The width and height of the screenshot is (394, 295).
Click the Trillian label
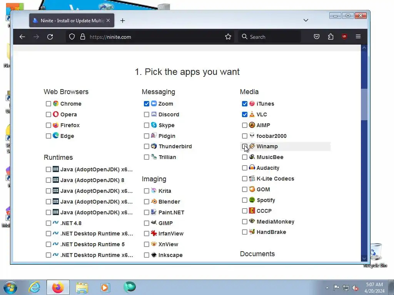pos(167,157)
